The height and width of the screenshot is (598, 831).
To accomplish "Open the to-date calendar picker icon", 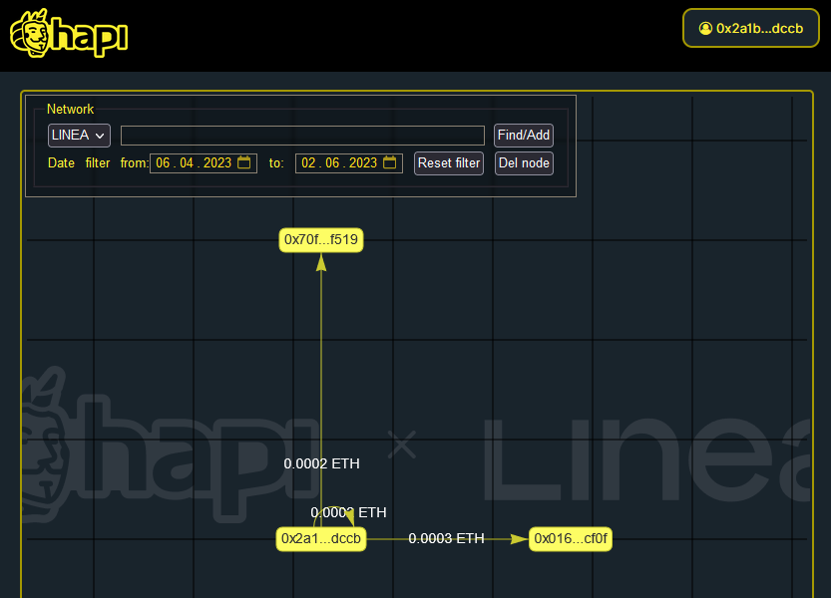I will tap(389, 162).
